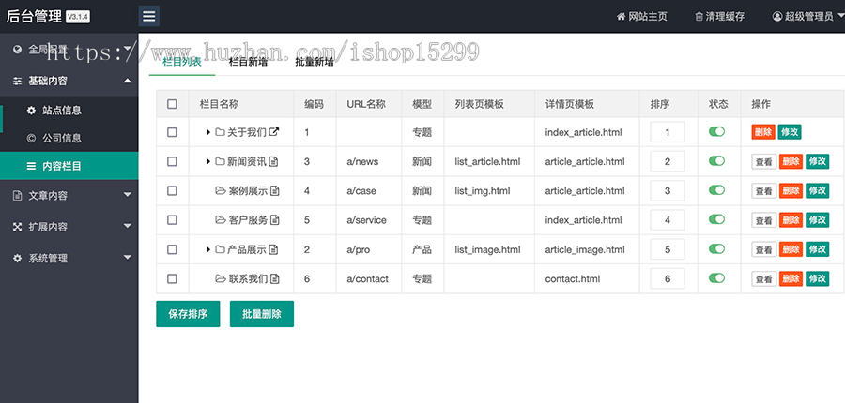The width and height of the screenshot is (845, 403).
Task: Toggle status switch for 新闻资讯
Action: pyautogui.click(x=716, y=160)
